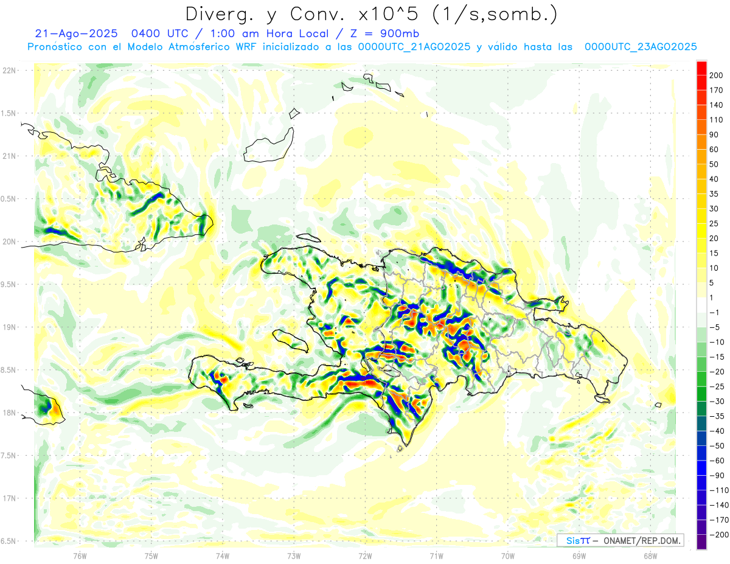Click the '-200' colorbar value

(720, 535)
